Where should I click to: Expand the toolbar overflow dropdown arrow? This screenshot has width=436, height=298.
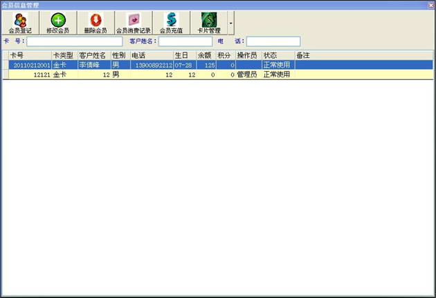point(230,23)
